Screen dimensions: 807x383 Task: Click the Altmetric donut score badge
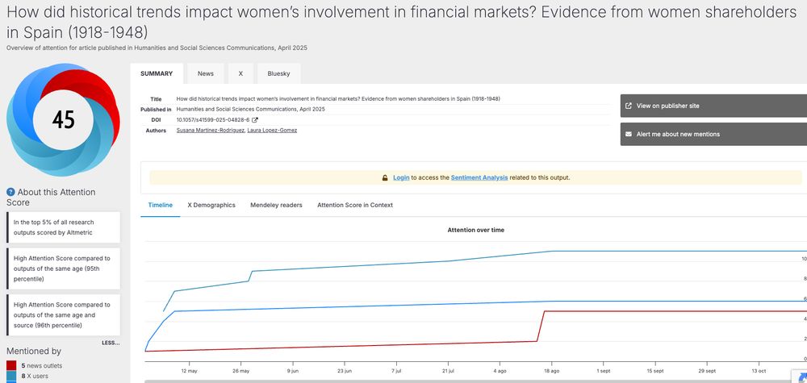(x=63, y=119)
